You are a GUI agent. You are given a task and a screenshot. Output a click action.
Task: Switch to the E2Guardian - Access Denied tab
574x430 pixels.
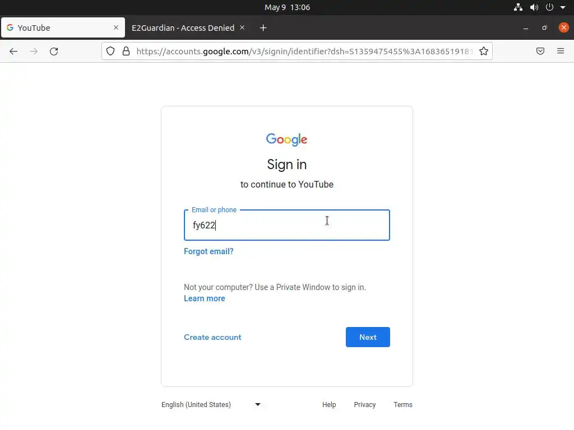click(x=188, y=28)
